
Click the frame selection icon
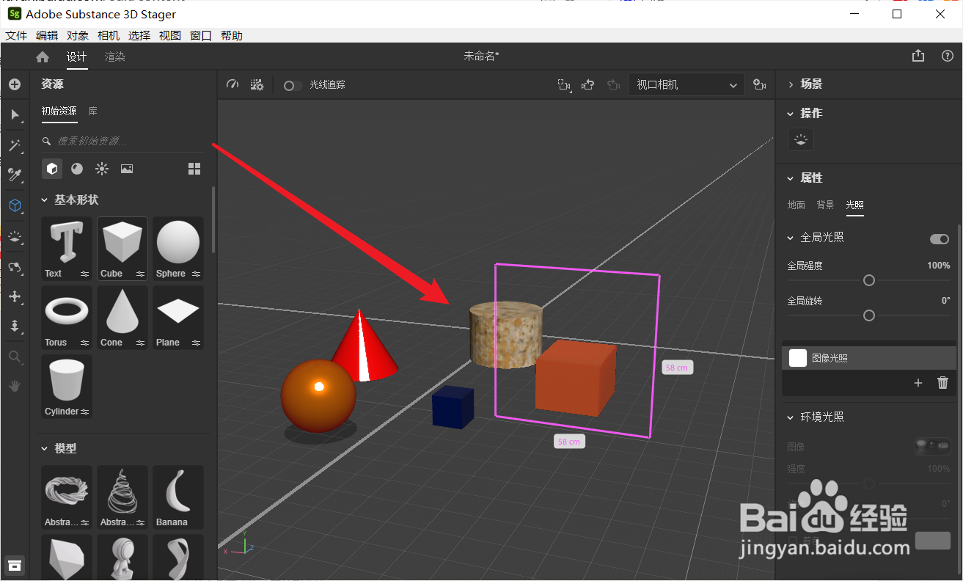564,85
